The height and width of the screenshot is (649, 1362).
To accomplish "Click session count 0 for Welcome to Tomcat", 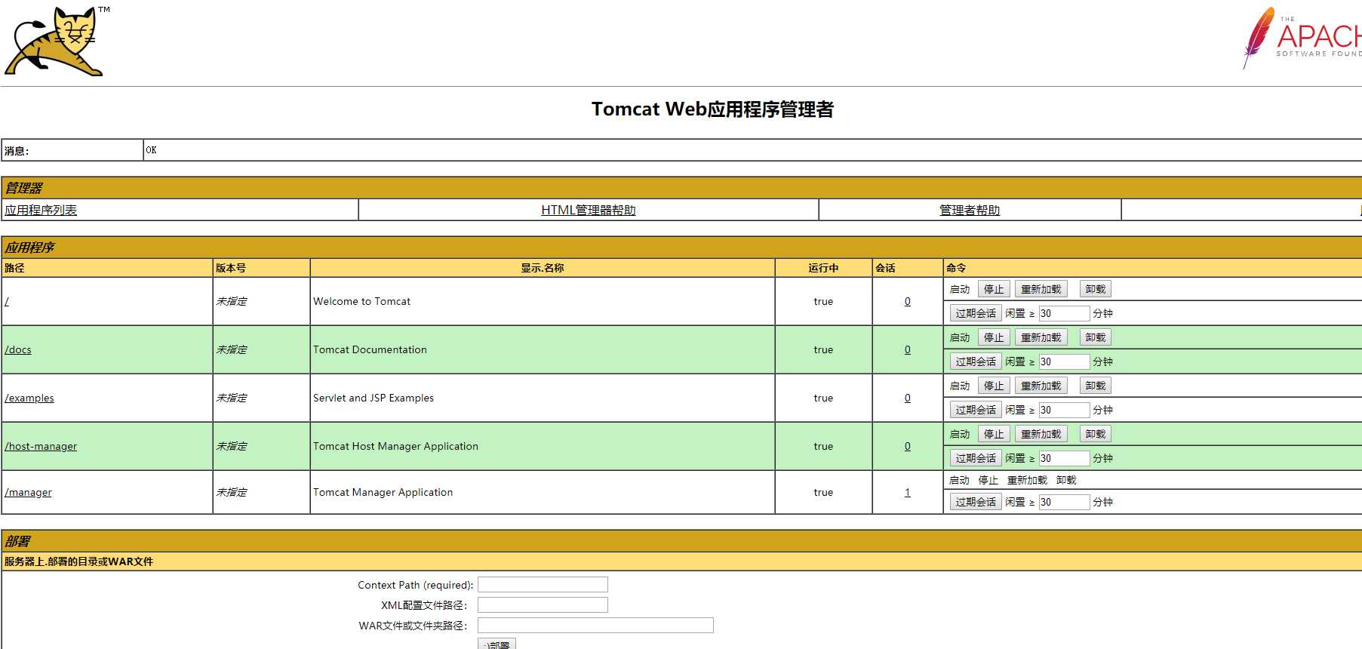I will click(x=908, y=301).
